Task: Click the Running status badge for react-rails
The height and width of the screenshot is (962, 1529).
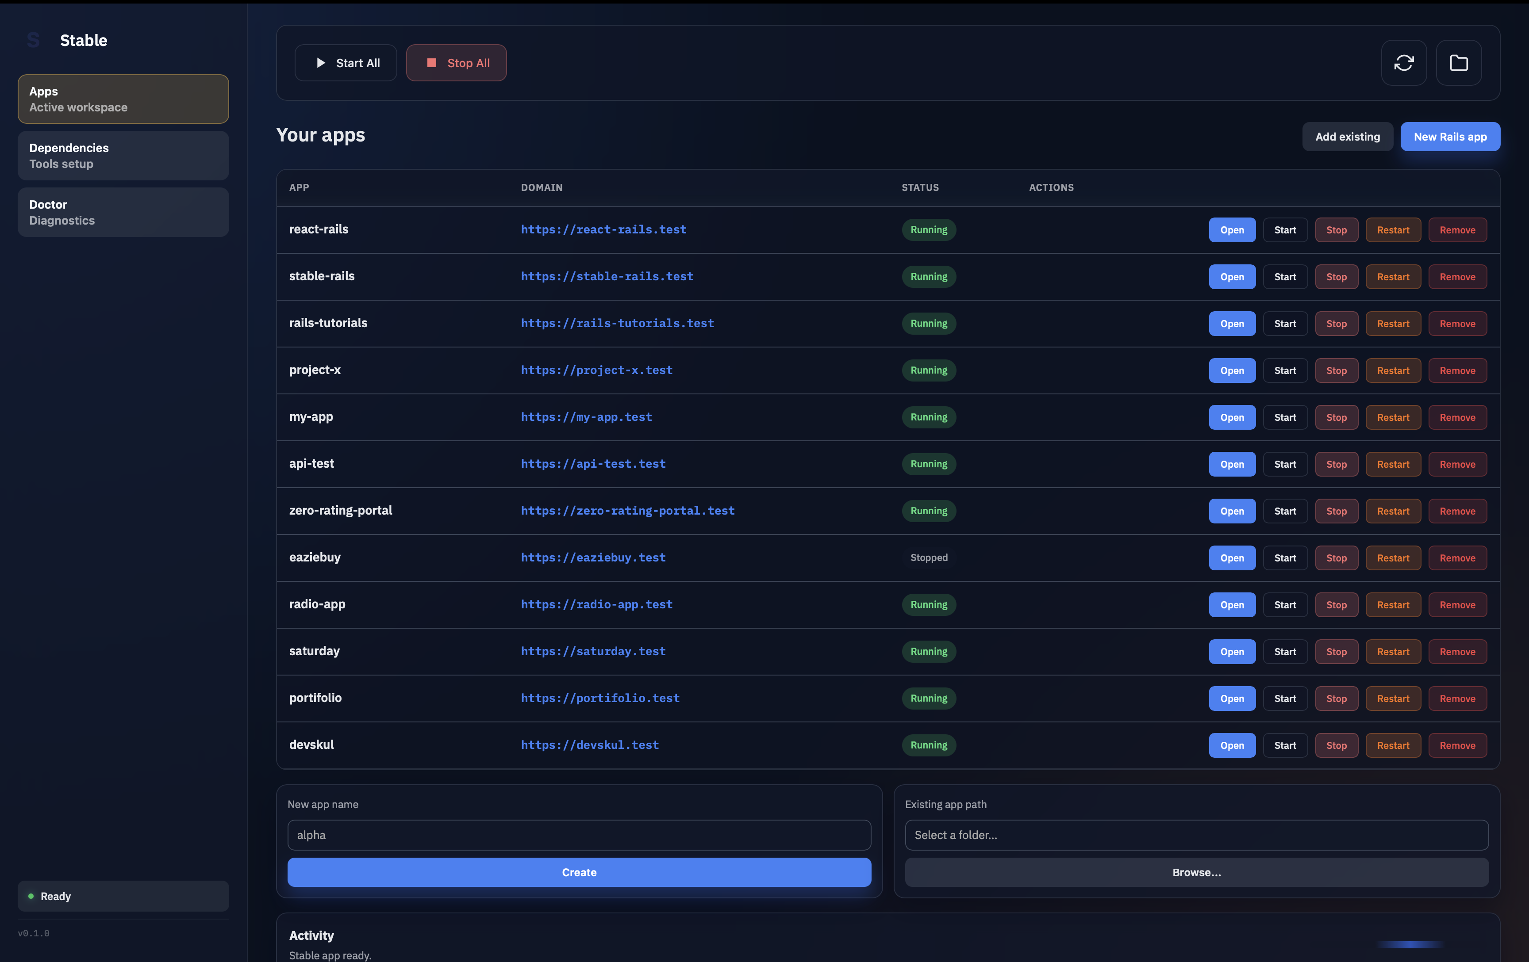Action: coord(928,230)
